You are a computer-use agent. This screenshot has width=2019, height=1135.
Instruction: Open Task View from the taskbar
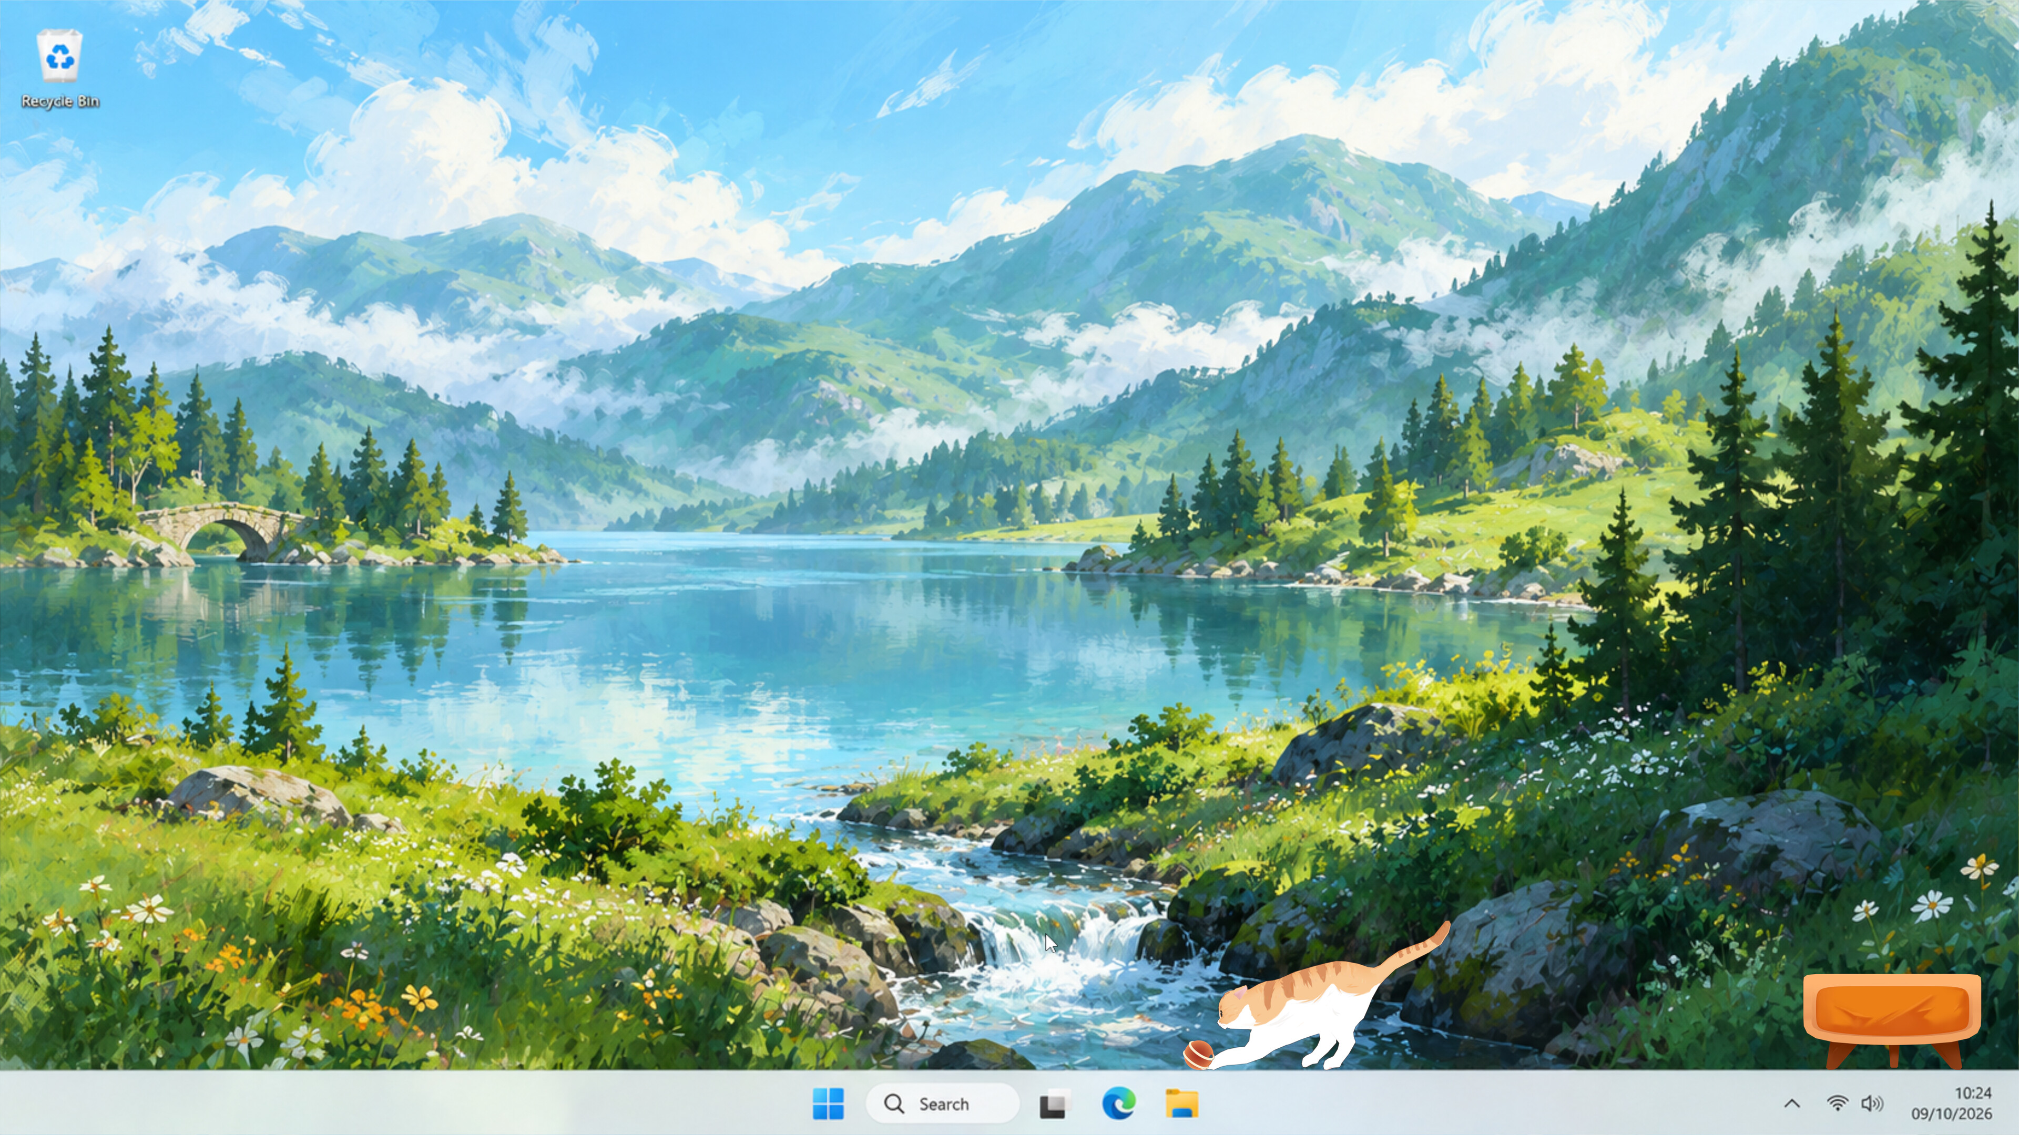tap(1055, 1103)
